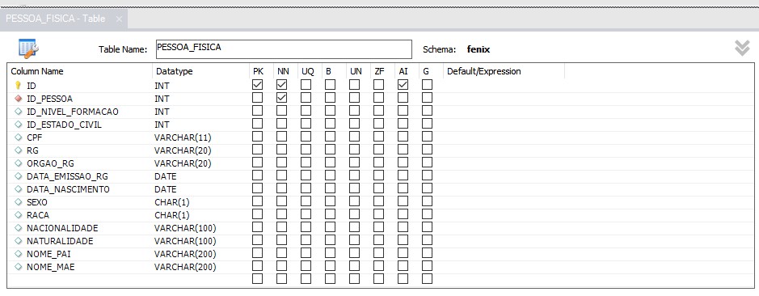Select the PESSOA_FISICA - Table tab
759x296 pixels.
(x=56, y=19)
